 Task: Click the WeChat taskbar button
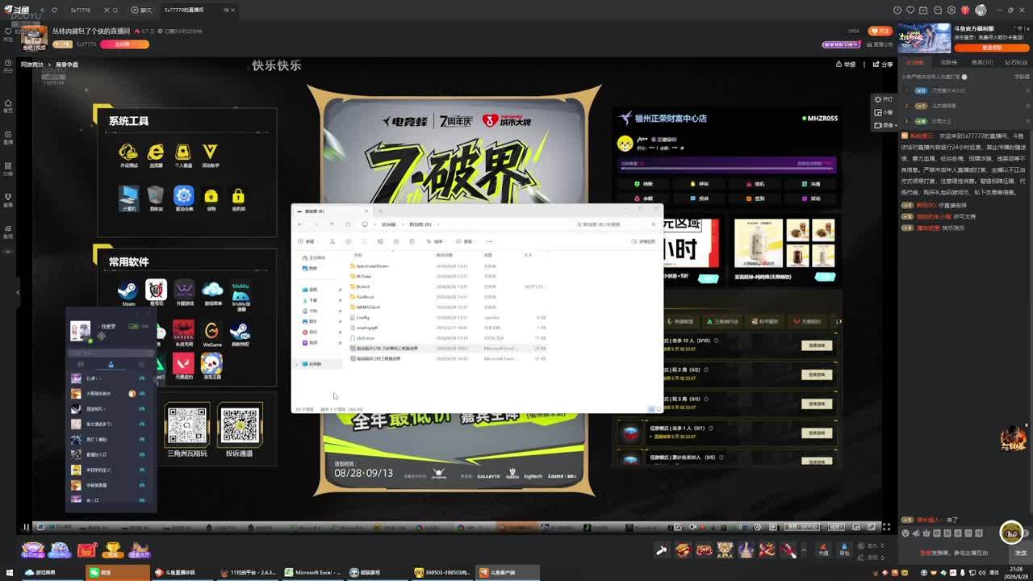click(x=117, y=572)
